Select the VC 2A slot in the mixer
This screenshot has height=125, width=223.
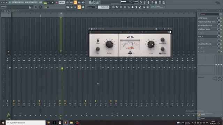pos(208,36)
